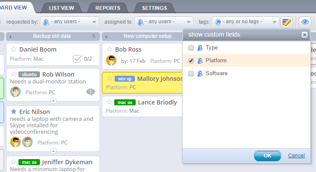This screenshot has width=316, height=172.
Task: Click user icon beside Platform field
Action: coord(200,61)
